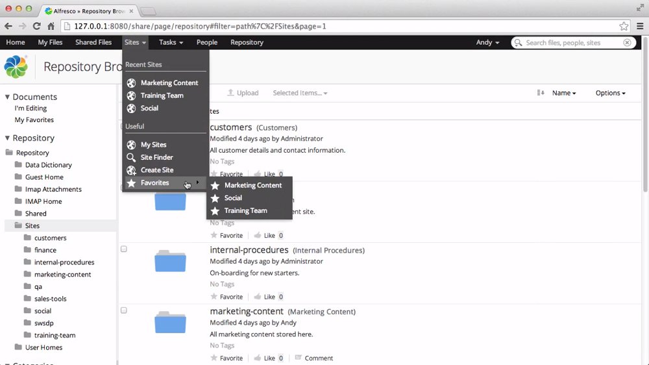649x365 pixels.
Task: Select User Homes folder in tree
Action: [43, 347]
